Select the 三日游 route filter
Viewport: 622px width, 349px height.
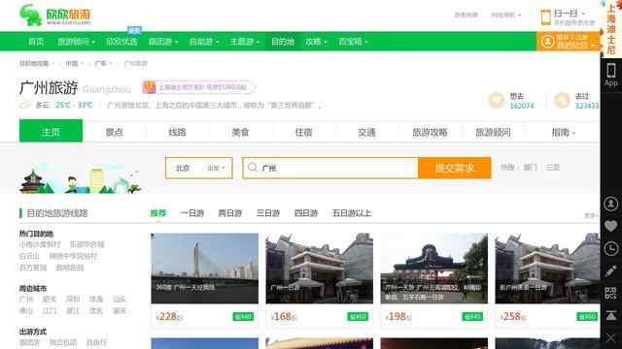pos(268,213)
